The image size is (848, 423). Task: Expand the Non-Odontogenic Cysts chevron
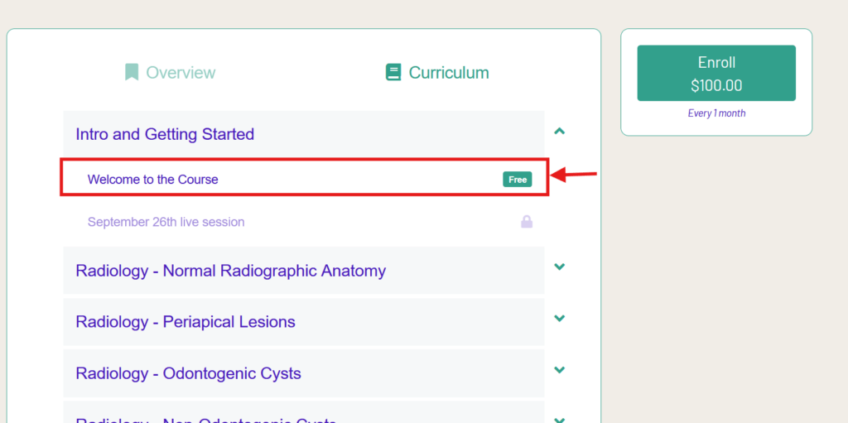point(560,420)
